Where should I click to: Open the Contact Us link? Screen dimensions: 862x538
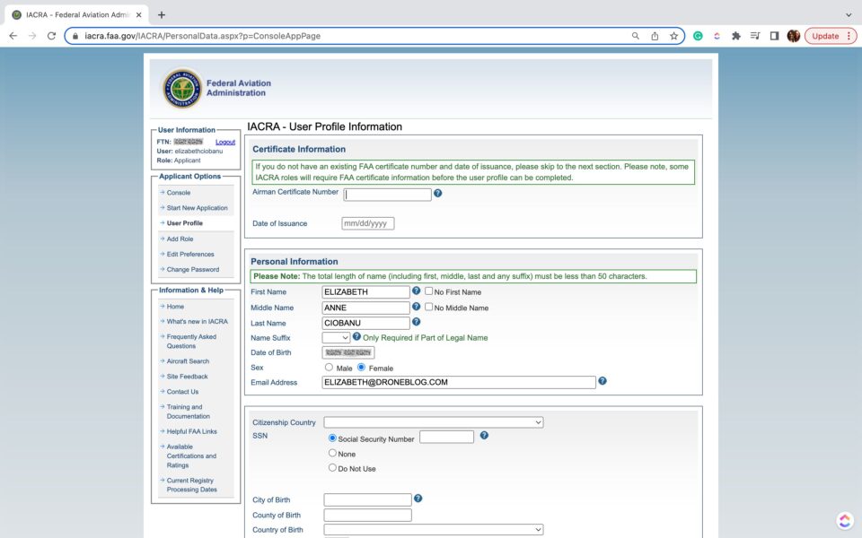[x=182, y=392]
